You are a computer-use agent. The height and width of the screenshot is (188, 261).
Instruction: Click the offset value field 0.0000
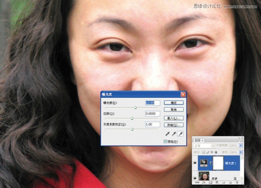tap(153, 113)
